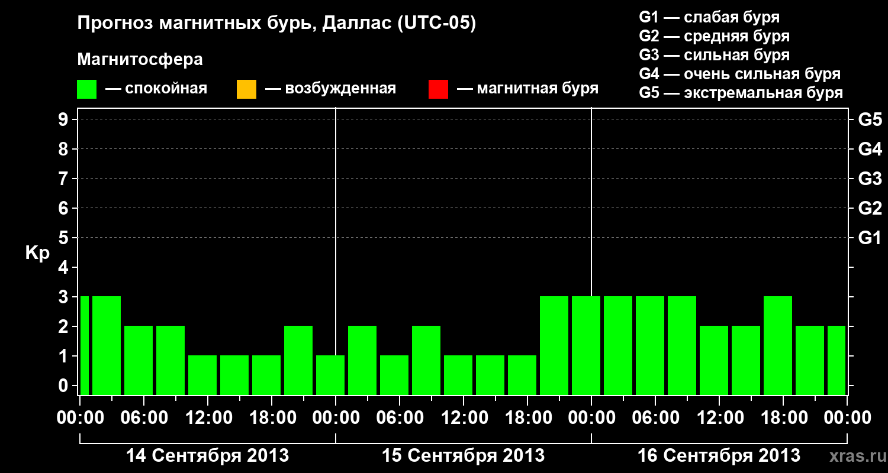888x473 pixels.
Task: Click the G4 label on the right axis
Action: 870,149
